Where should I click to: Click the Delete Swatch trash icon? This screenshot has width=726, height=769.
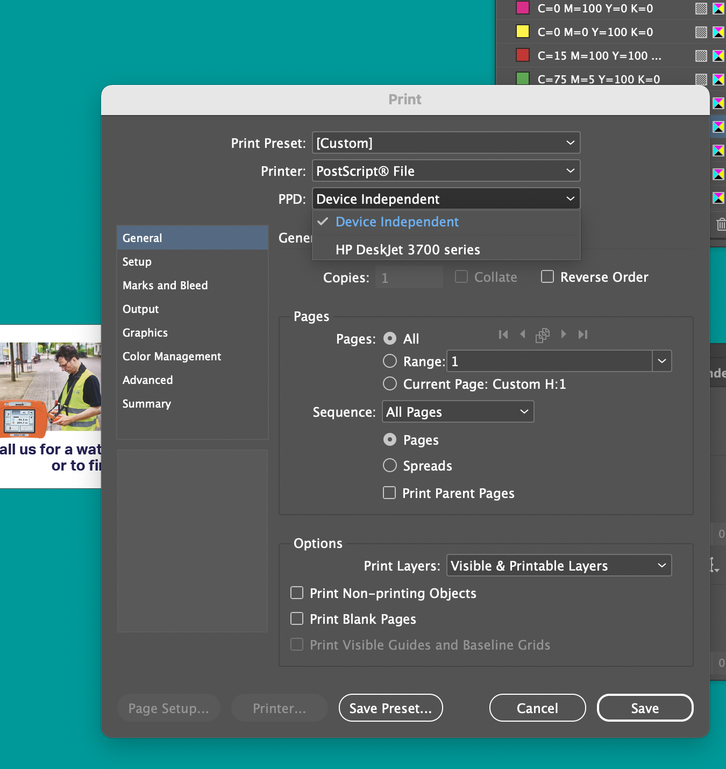click(x=721, y=225)
